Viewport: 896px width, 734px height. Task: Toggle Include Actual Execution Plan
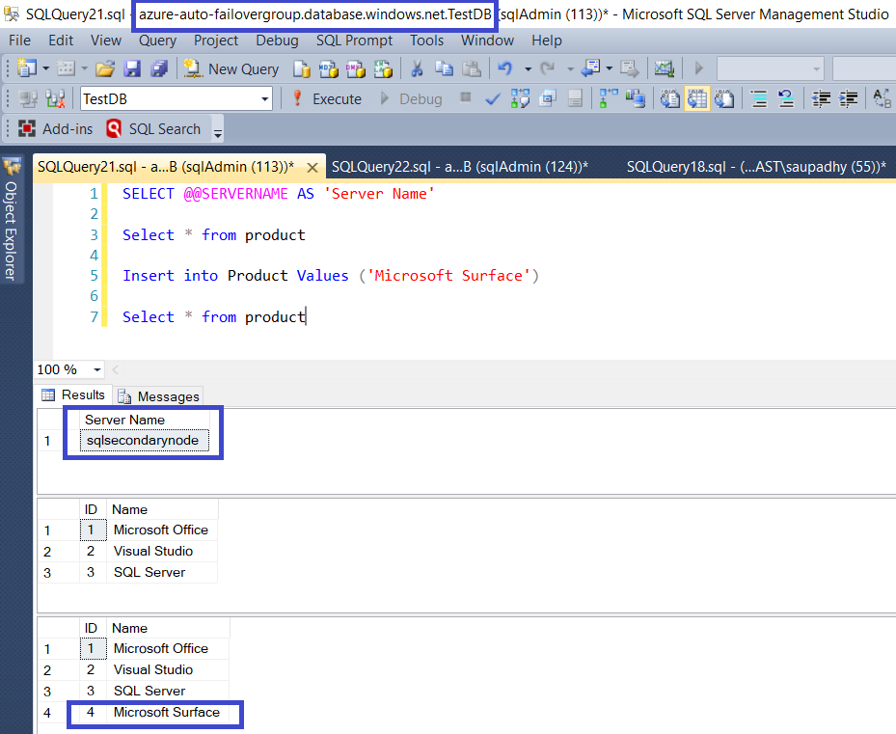(609, 99)
